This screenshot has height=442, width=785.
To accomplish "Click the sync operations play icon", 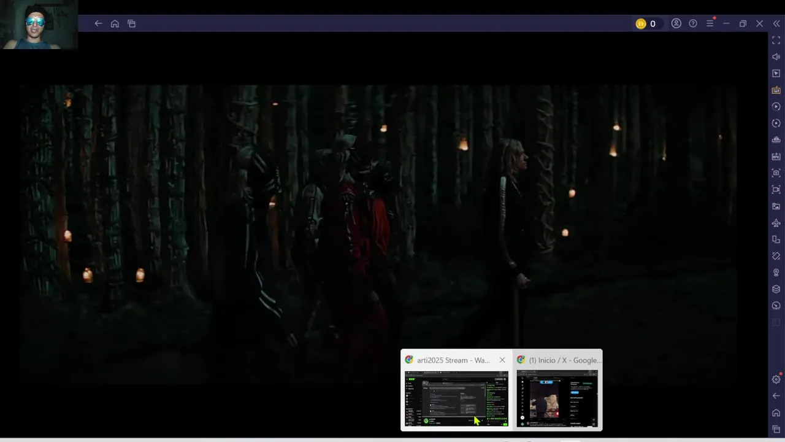I will (x=776, y=107).
